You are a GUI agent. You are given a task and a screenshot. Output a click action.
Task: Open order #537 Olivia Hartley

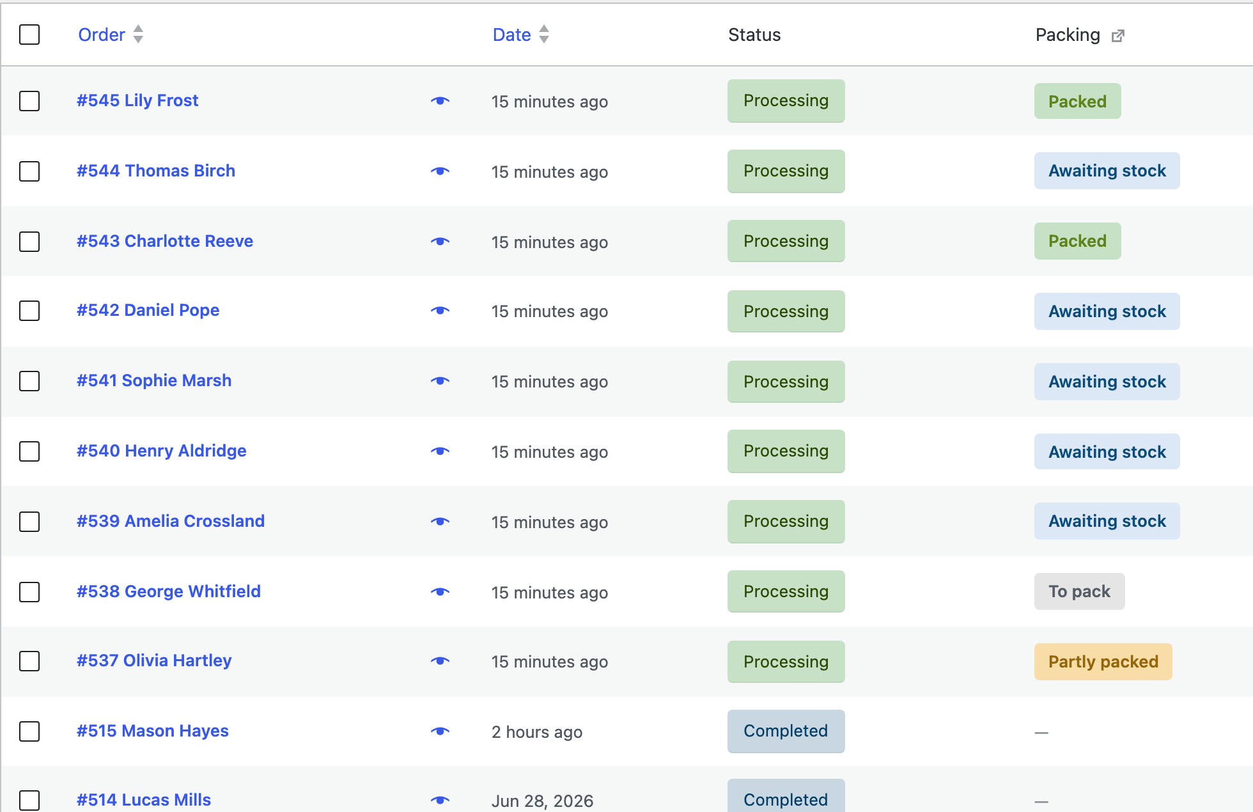coord(154,660)
